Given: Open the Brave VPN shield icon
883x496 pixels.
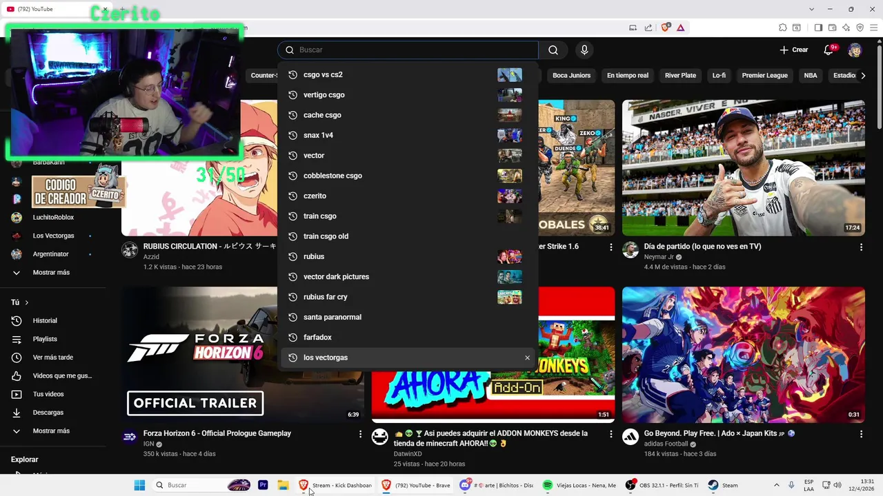Looking at the screenshot, I should (860, 28).
